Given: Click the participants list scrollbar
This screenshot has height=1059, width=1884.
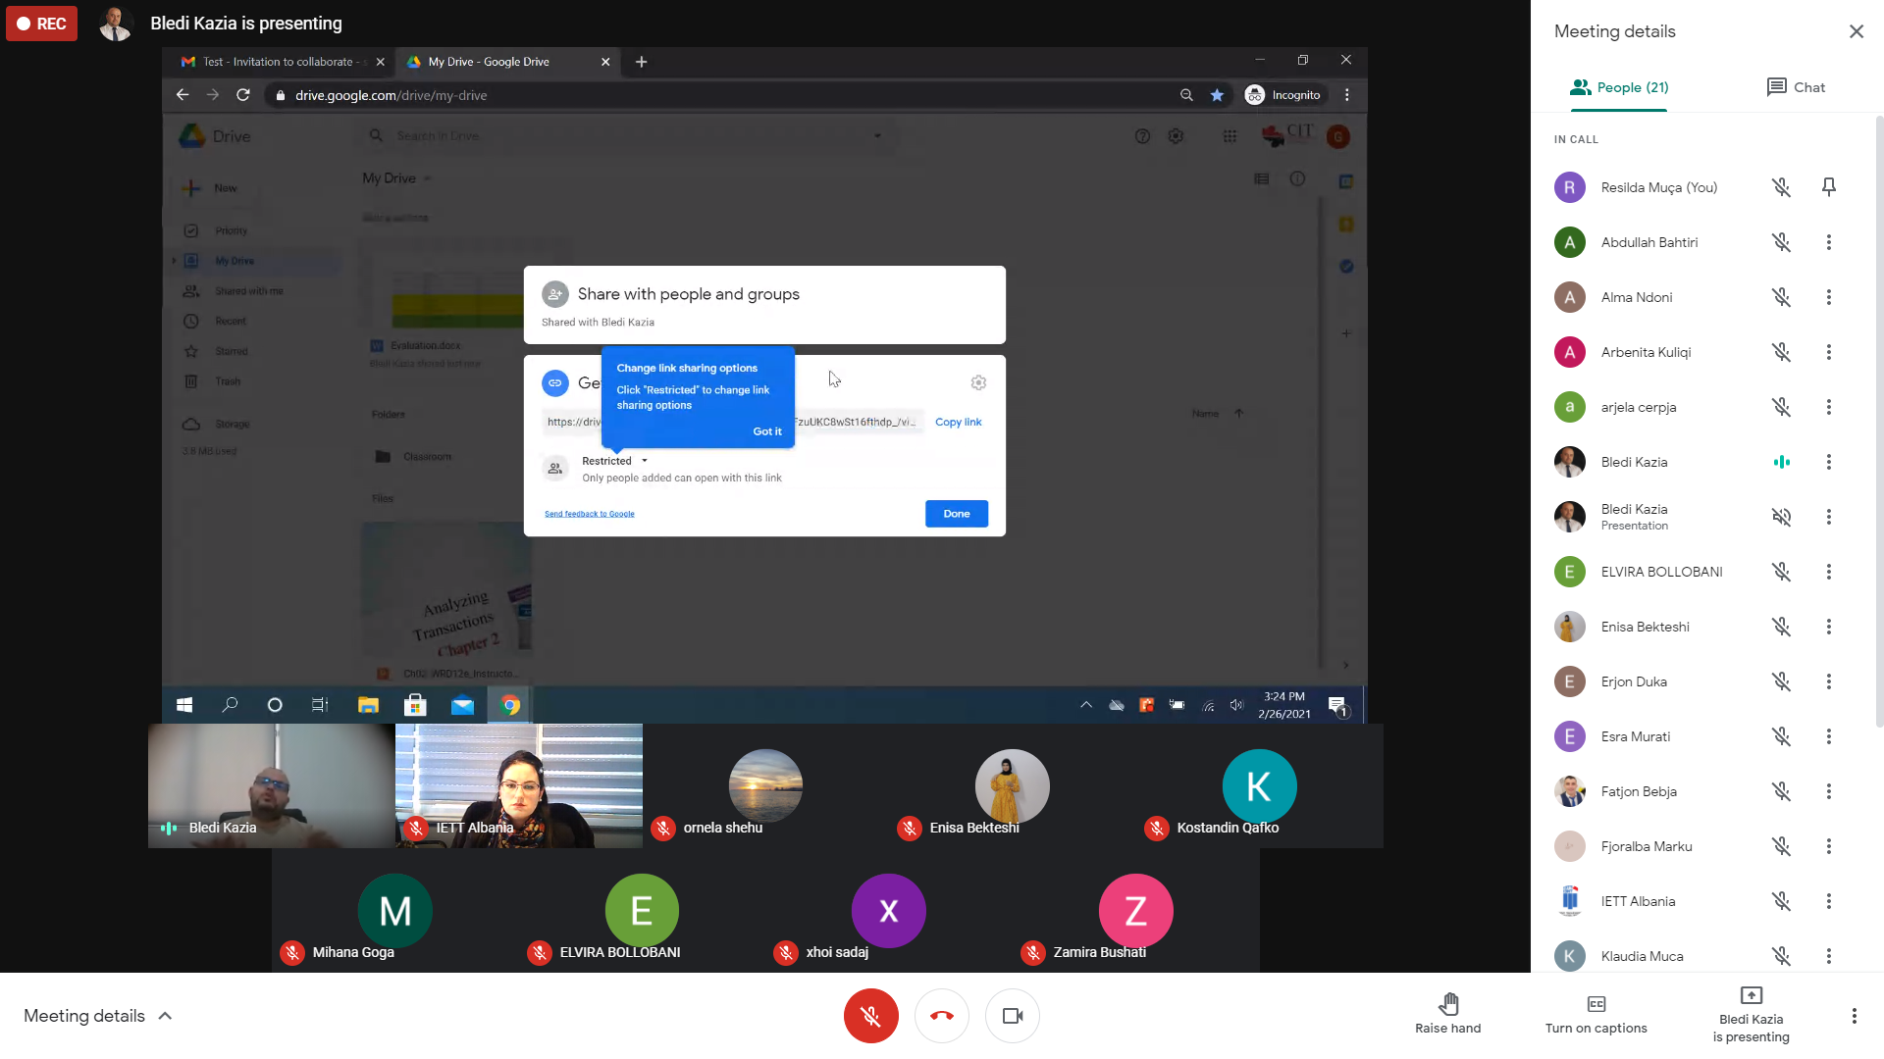Looking at the screenshot, I should 1878,422.
